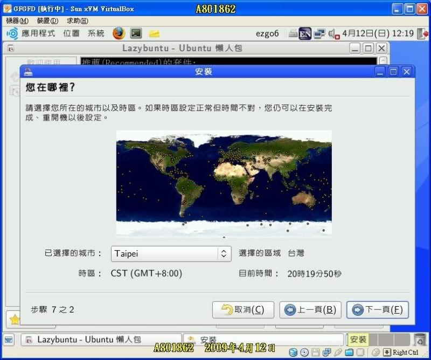Open the 系統 system menu

tap(96, 33)
